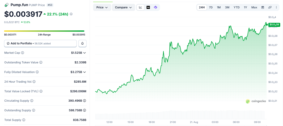Click the price alert bell icon
The width and height of the screenshot is (283, 126).
(83, 43)
